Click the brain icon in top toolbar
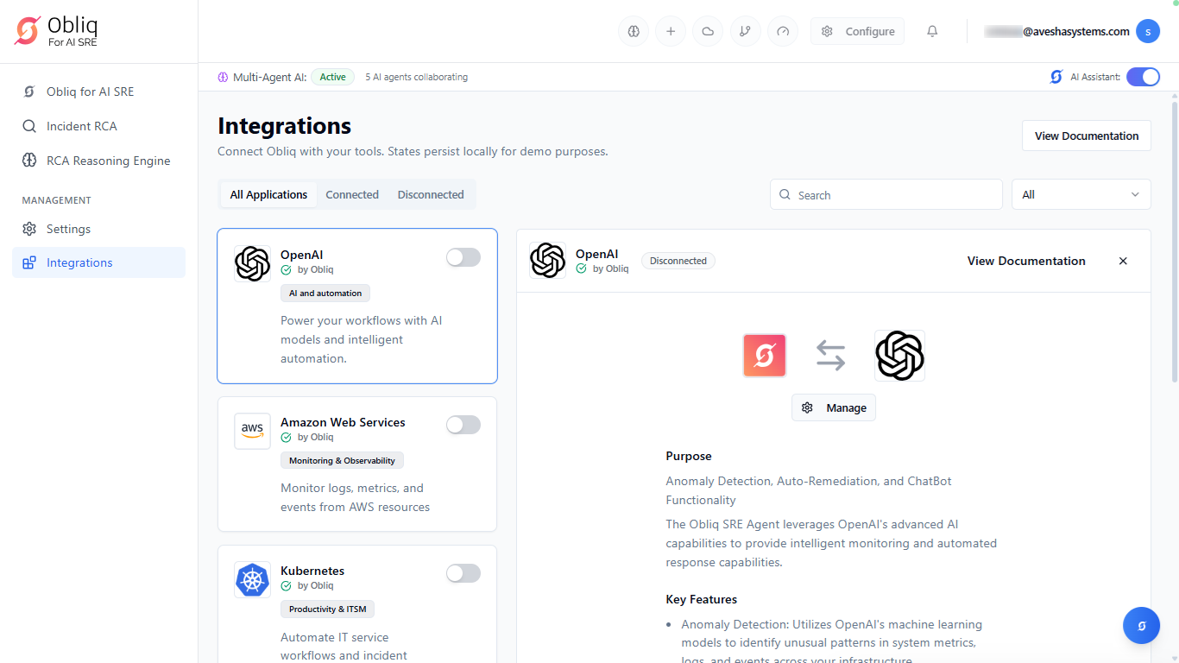Screen dimensions: 1179x663 [633, 32]
